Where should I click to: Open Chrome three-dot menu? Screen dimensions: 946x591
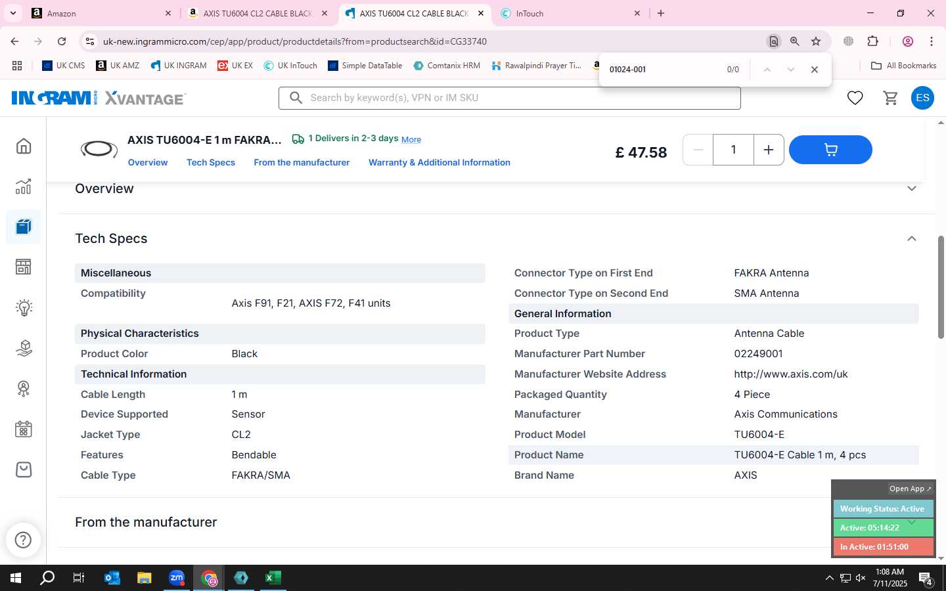coord(932,41)
